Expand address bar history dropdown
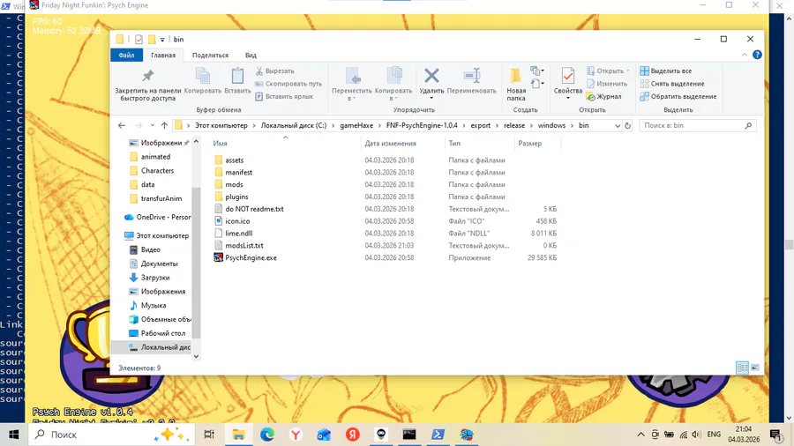This screenshot has width=794, height=446. [x=618, y=125]
